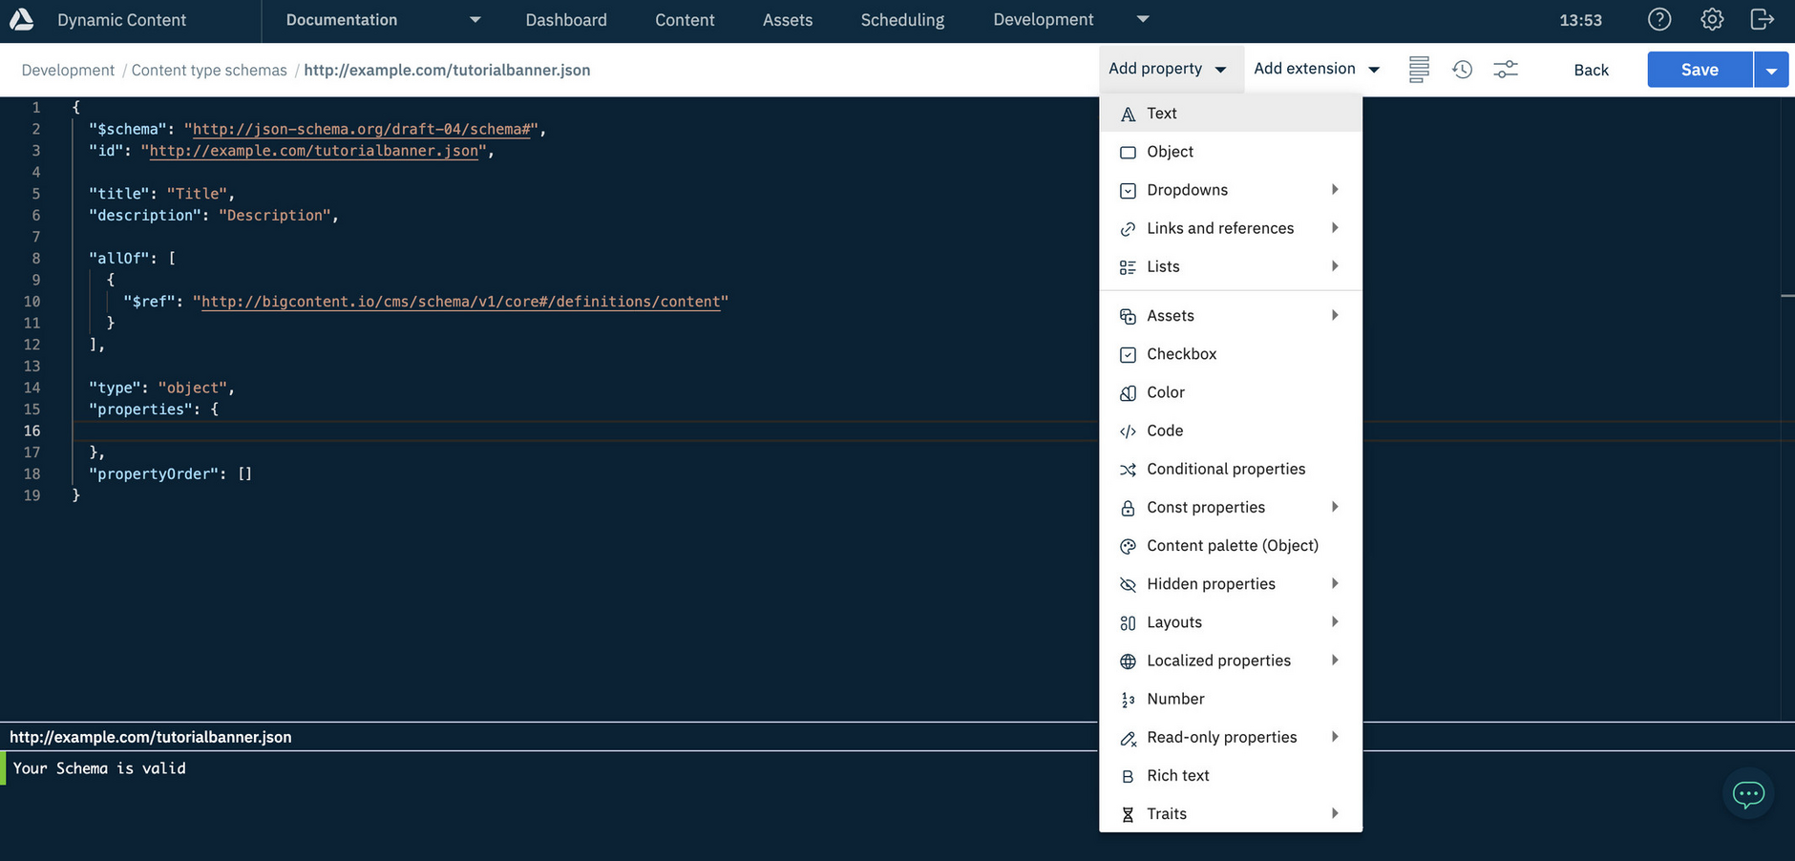Screen dimensions: 1795x861
Task: Save the schema with Save button
Action: point(1700,70)
